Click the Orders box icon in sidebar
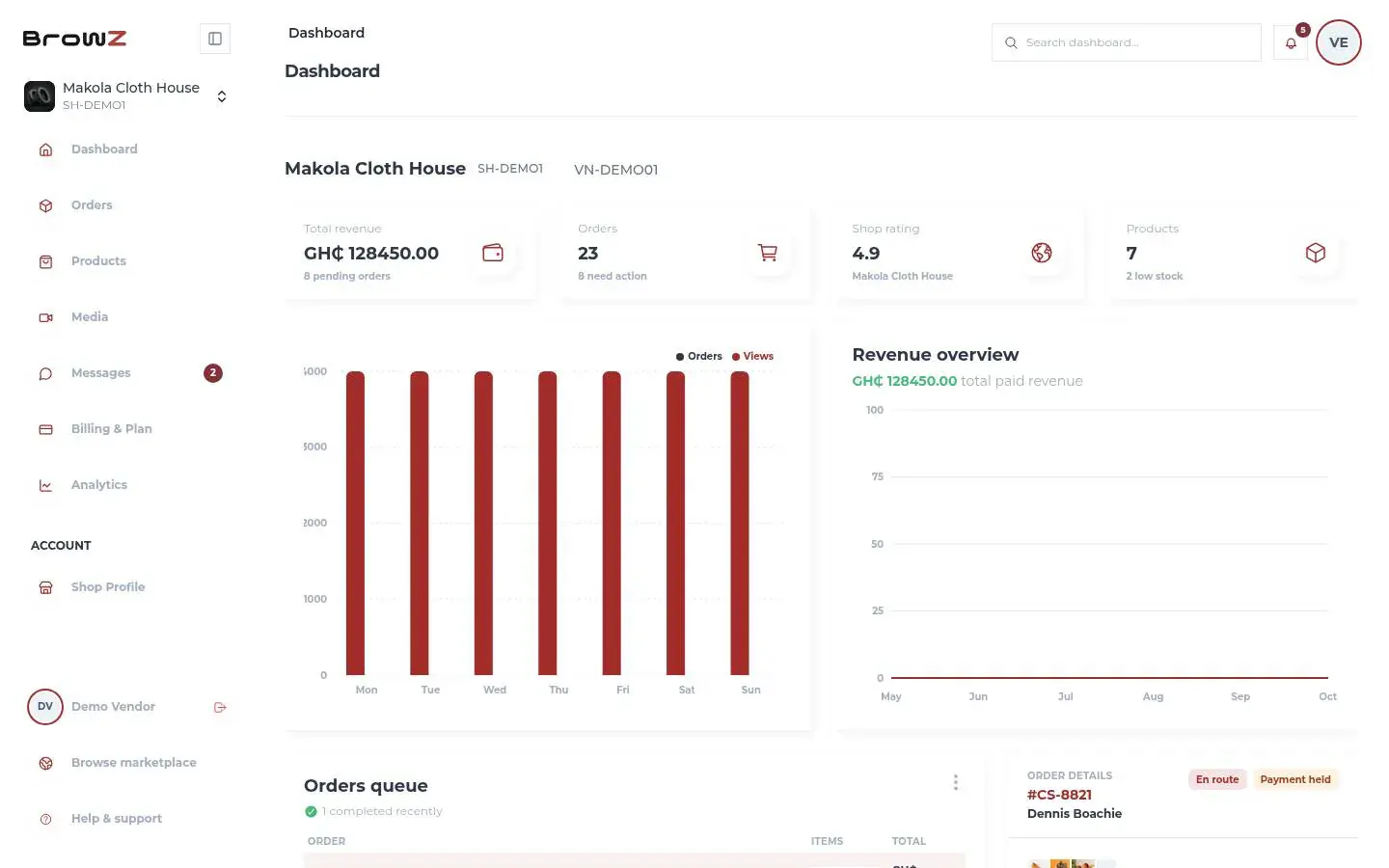The image size is (1389, 868). (45, 205)
